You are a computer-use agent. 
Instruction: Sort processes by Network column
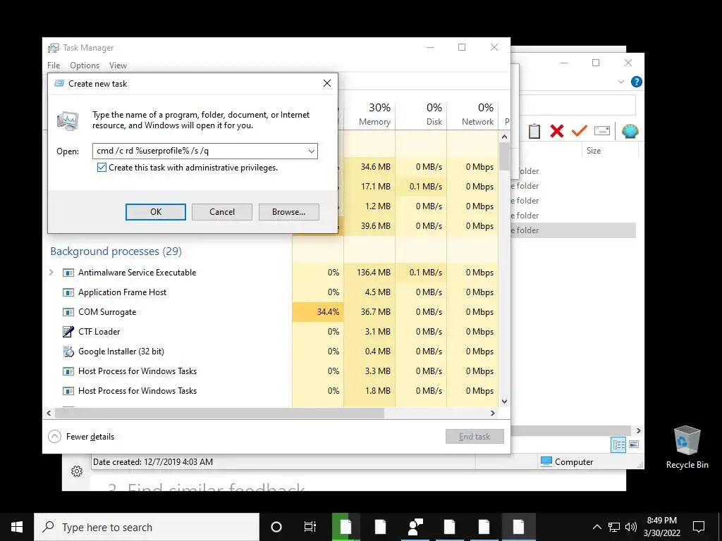pyautogui.click(x=472, y=114)
